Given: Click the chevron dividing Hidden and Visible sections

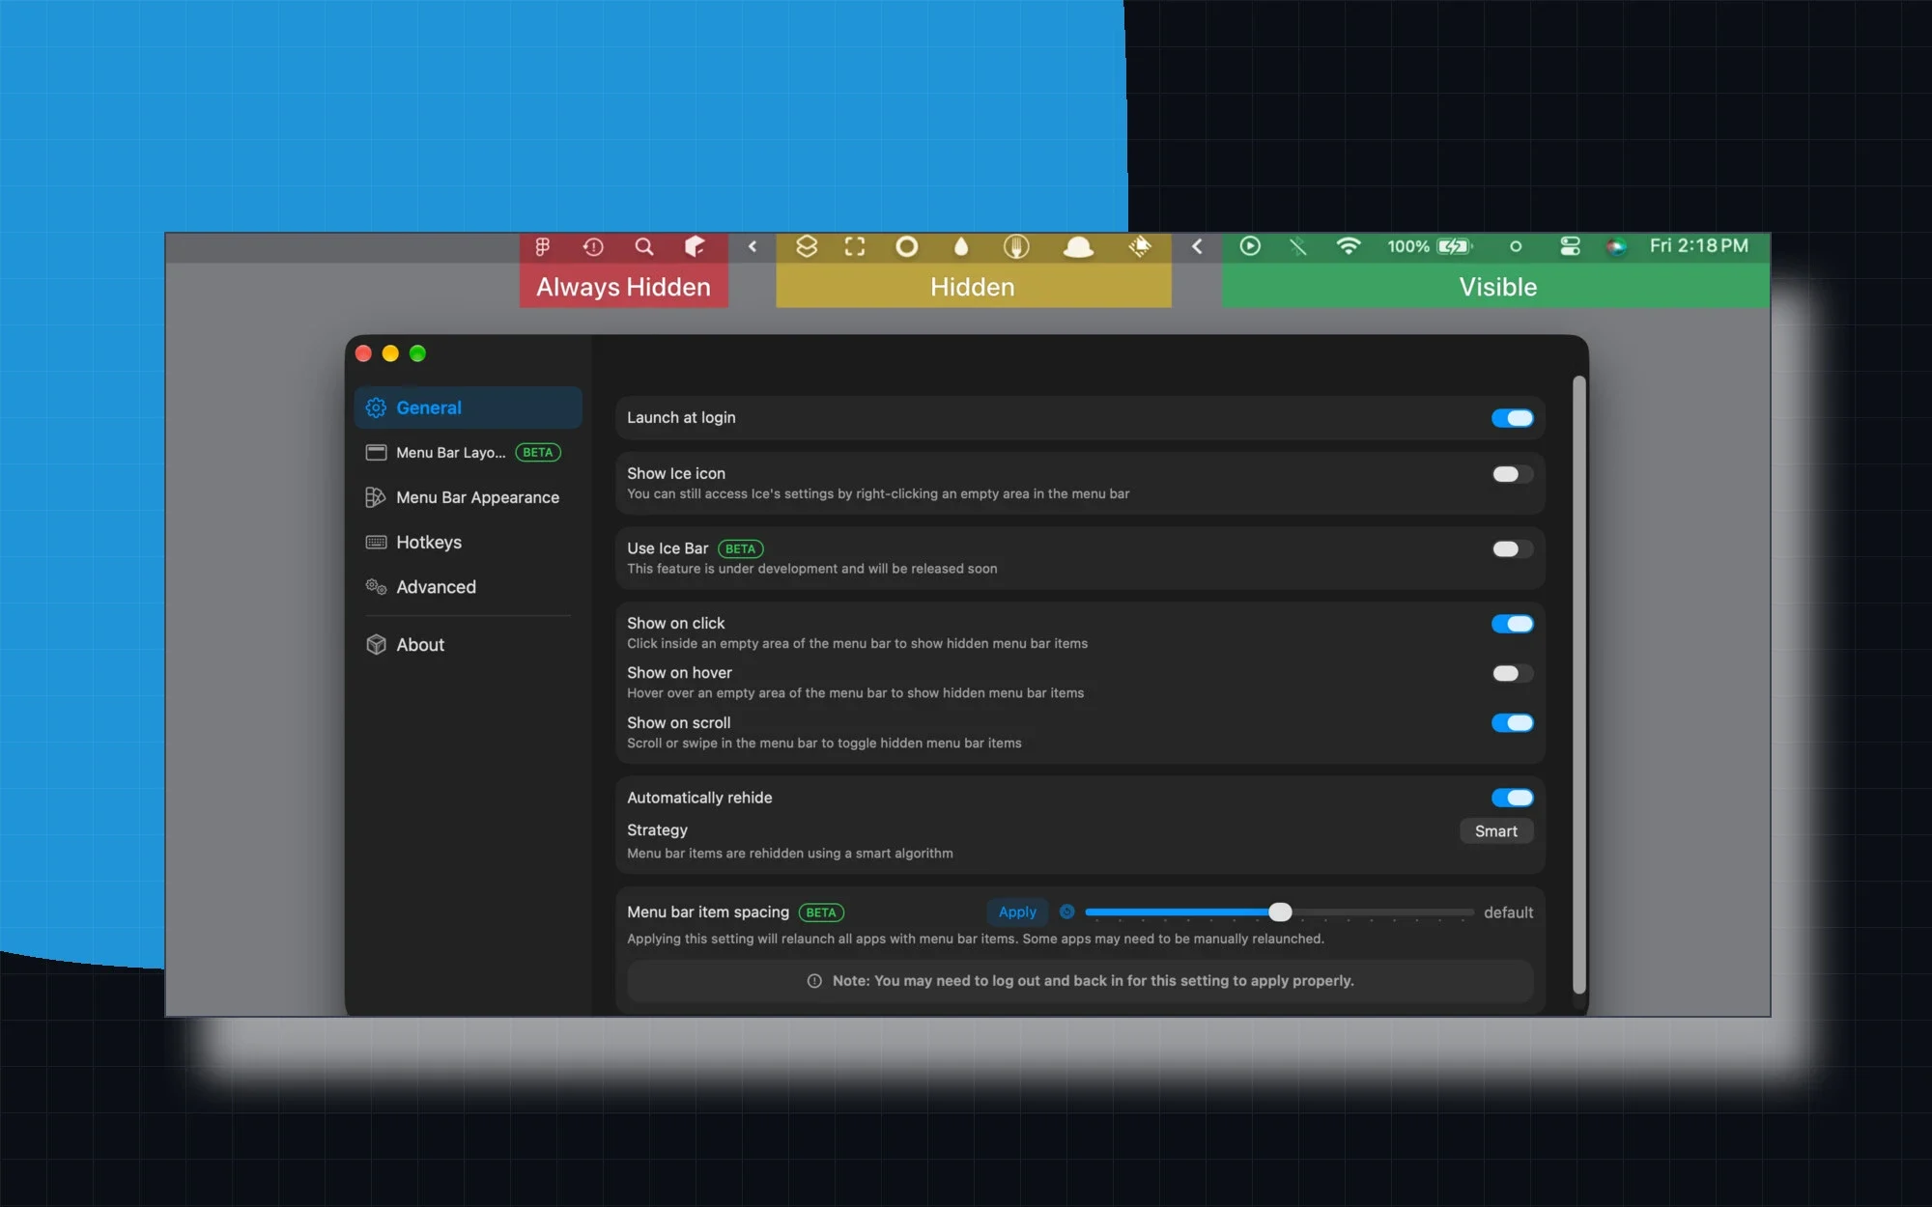Looking at the screenshot, I should [1197, 246].
